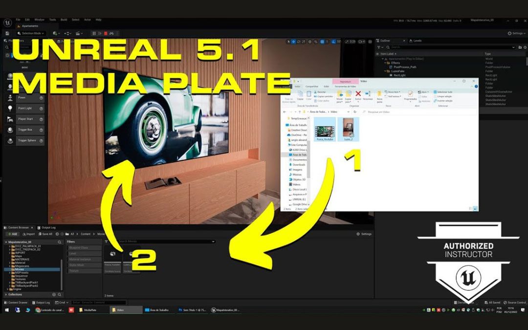Sort Outliner by the Type column
This screenshot has height=330, width=528.
click(487, 54)
